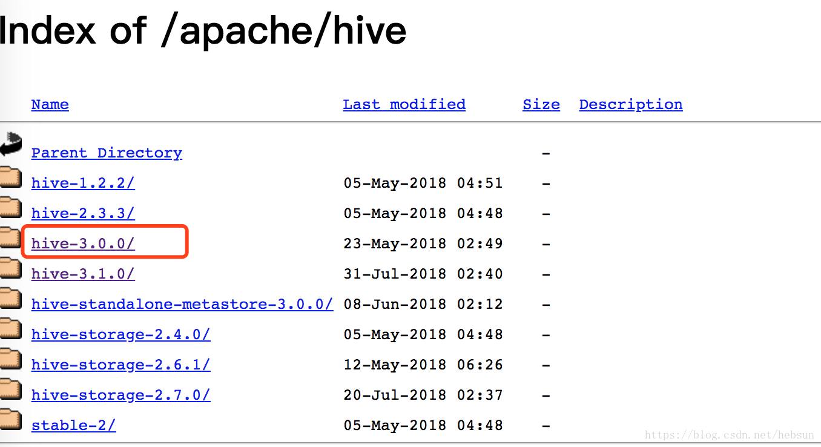
Task: Click the date 20-Jul-2018 02:37
Action: (x=423, y=395)
